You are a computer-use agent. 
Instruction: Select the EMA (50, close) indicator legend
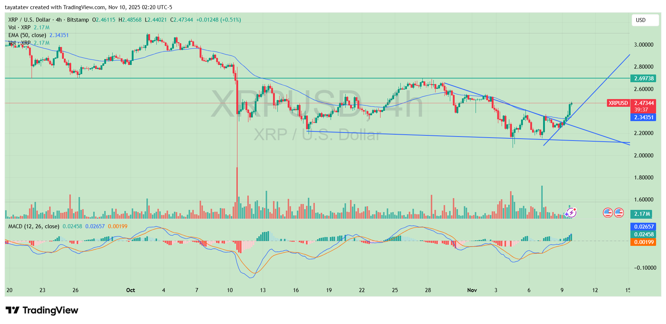(x=27, y=35)
